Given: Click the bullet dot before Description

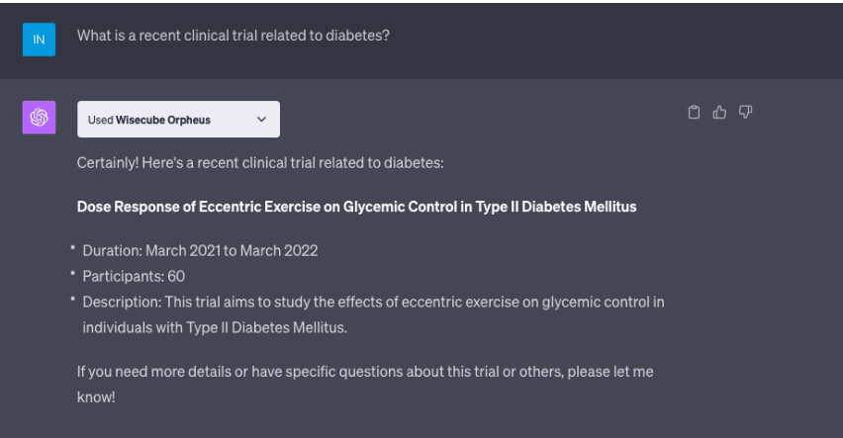Looking at the screenshot, I should coord(72,300).
